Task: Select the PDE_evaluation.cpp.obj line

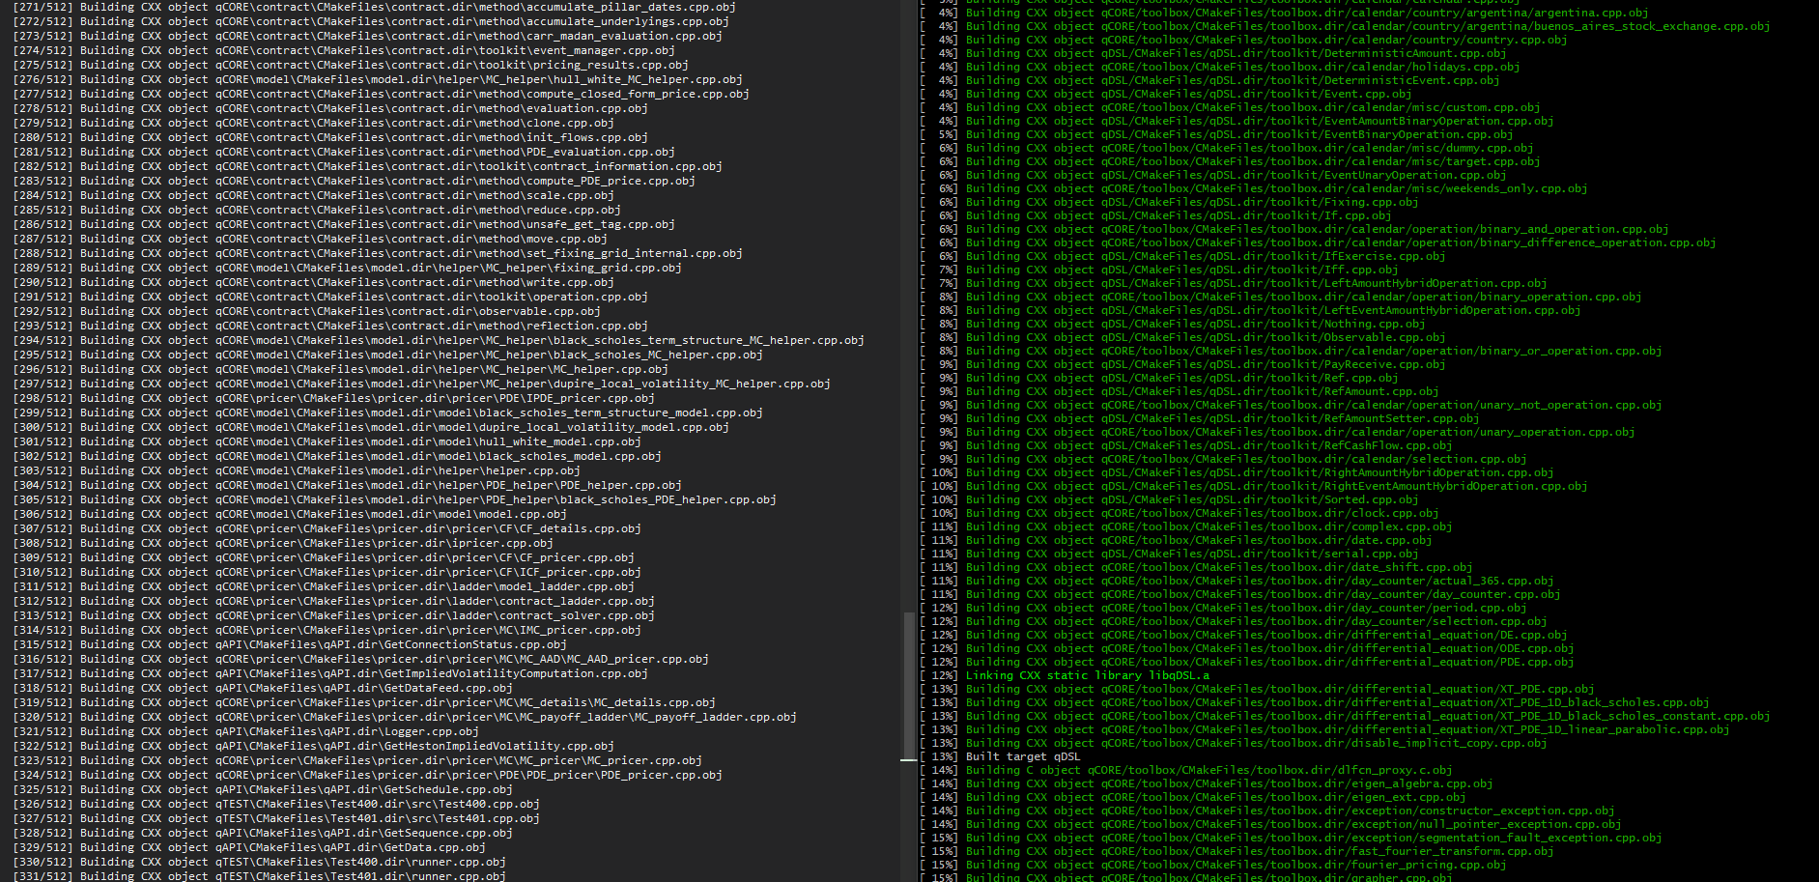Action: 344,152
